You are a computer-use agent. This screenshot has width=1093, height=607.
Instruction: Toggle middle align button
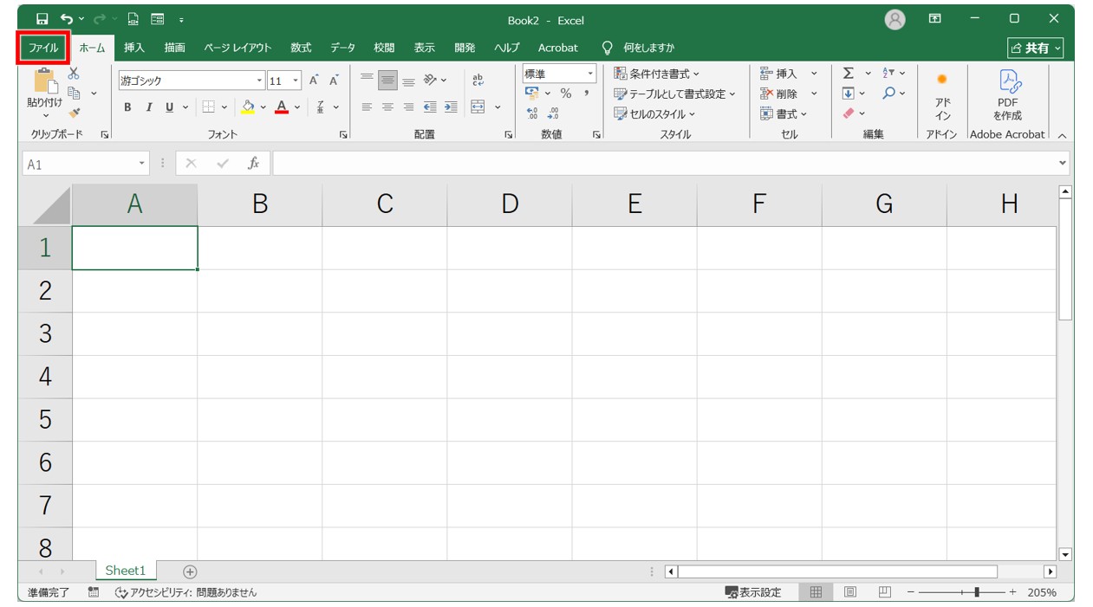click(x=387, y=81)
